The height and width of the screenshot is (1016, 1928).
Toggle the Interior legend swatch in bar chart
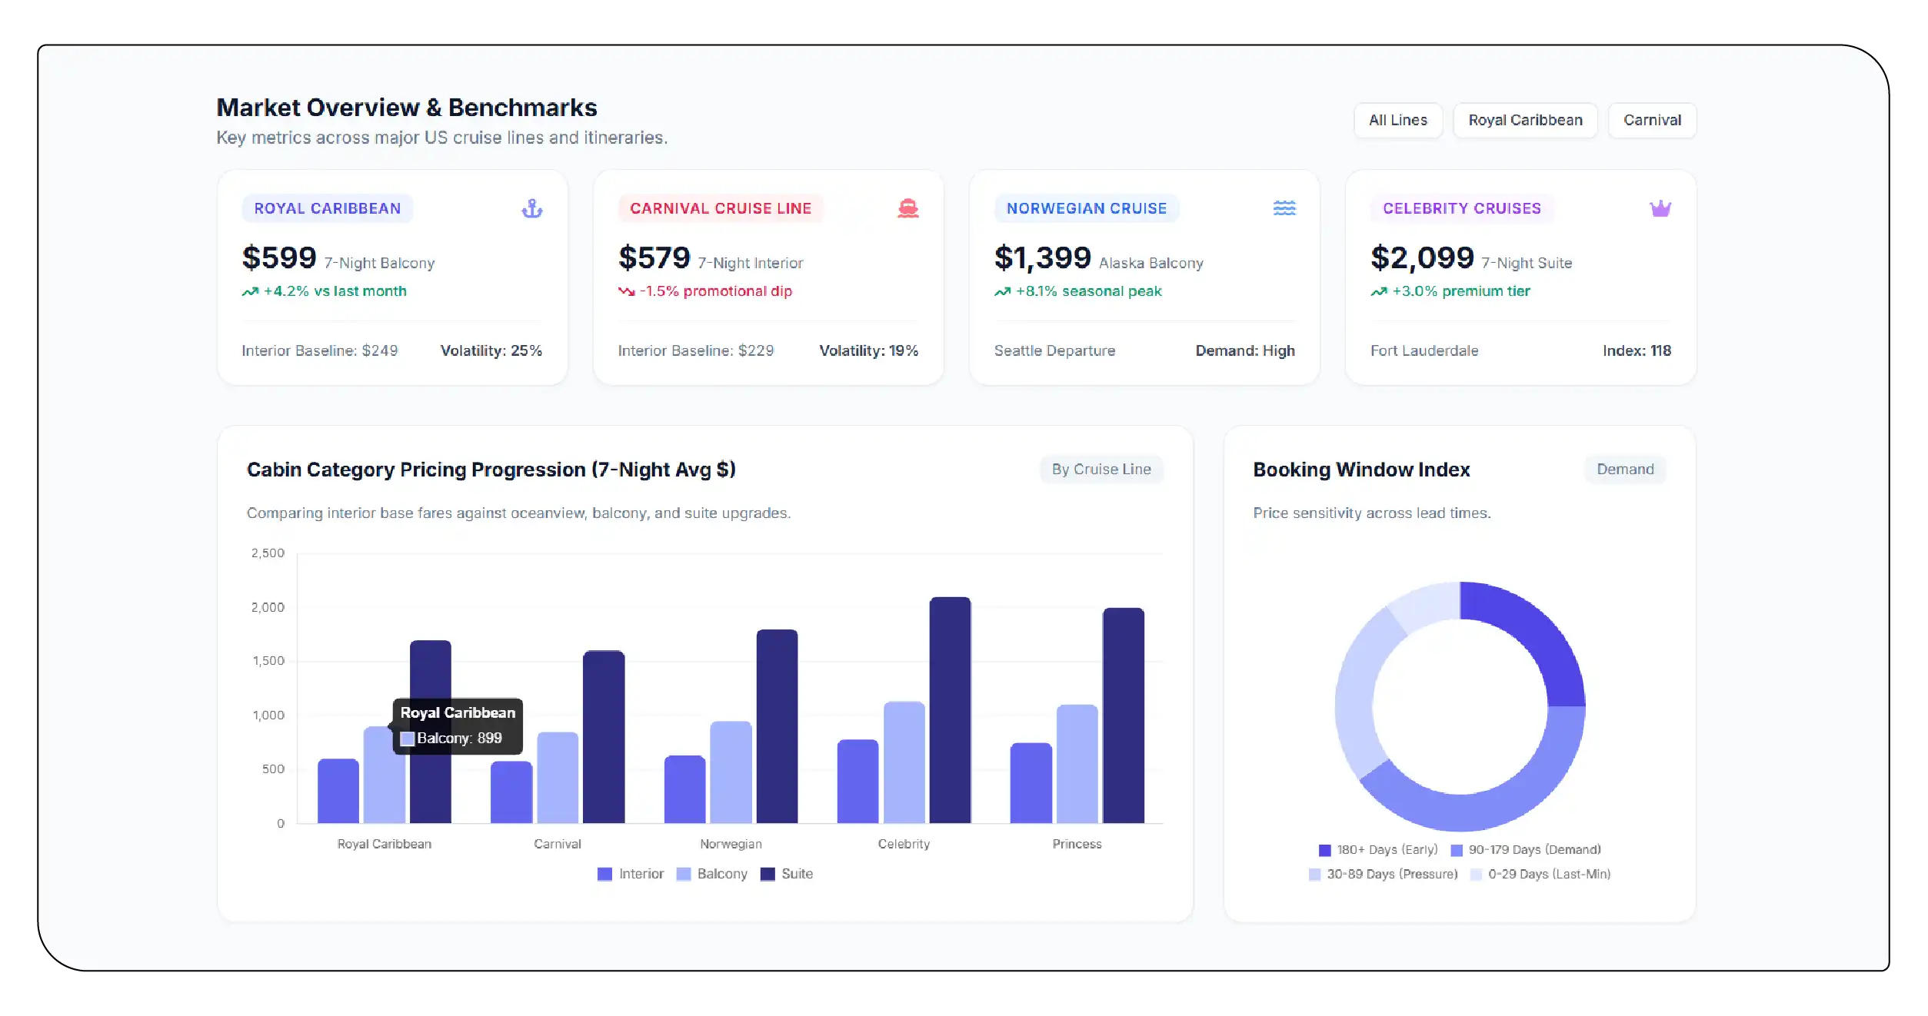click(x=604, y=874)
